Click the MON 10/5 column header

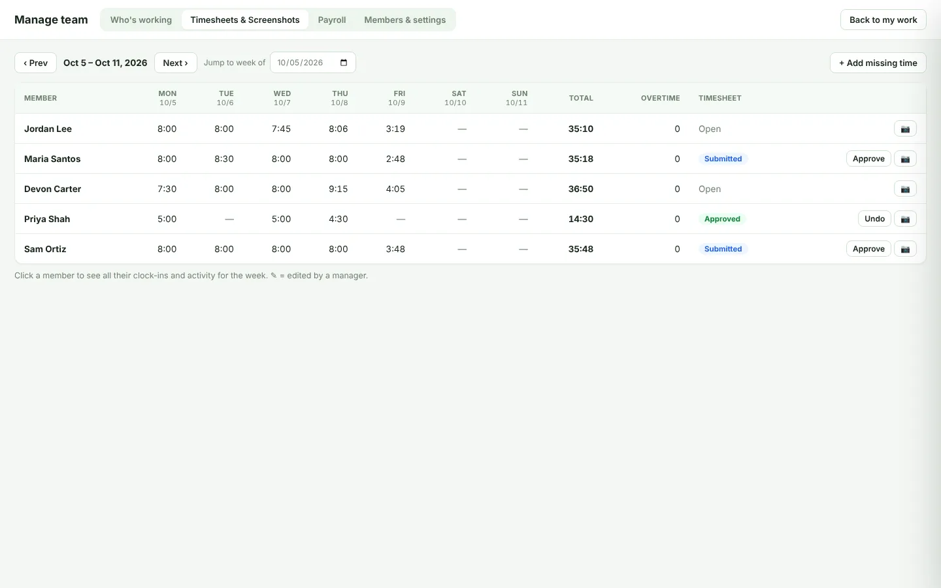click(167, 98)
